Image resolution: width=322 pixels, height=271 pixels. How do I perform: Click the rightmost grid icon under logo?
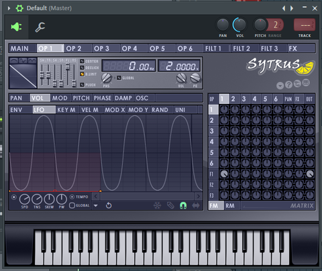pos(306,83)
